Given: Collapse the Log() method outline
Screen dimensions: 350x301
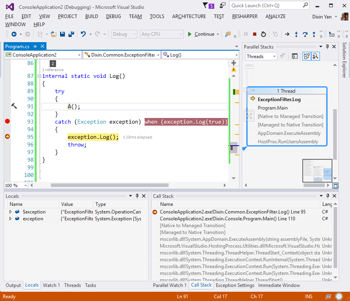Looking at the screenshot, I should 39,76.
